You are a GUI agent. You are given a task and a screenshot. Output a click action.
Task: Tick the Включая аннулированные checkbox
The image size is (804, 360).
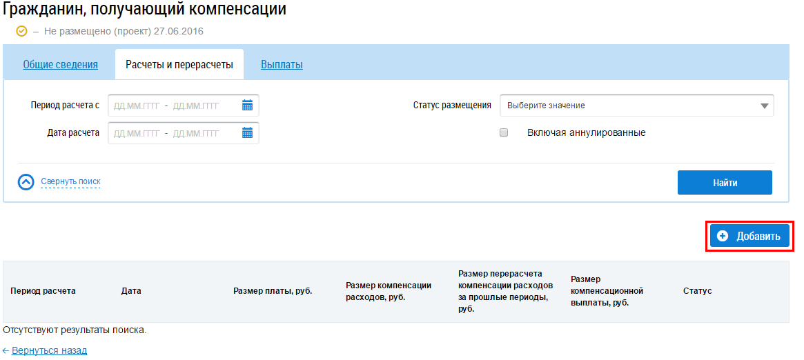(504, 132)
